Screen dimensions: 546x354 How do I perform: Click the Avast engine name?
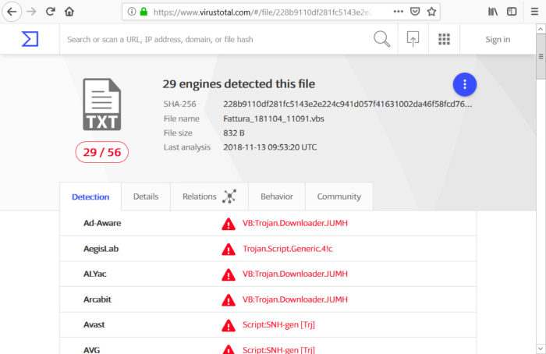pyautogui.click(x=94, y=325)
